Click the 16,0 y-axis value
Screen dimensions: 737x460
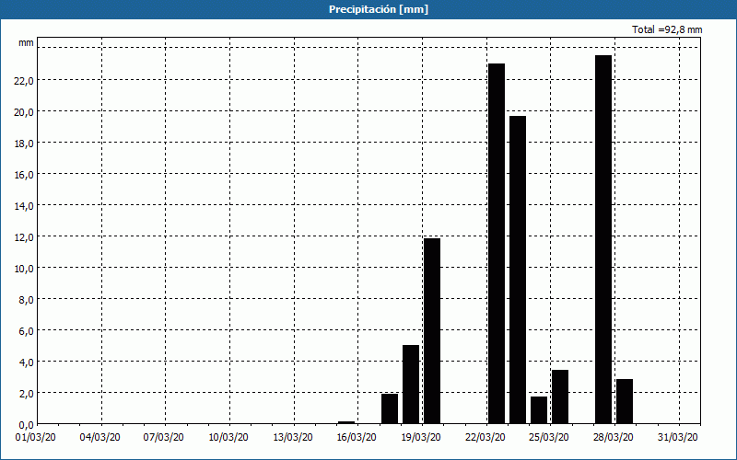tap(24, 175)
